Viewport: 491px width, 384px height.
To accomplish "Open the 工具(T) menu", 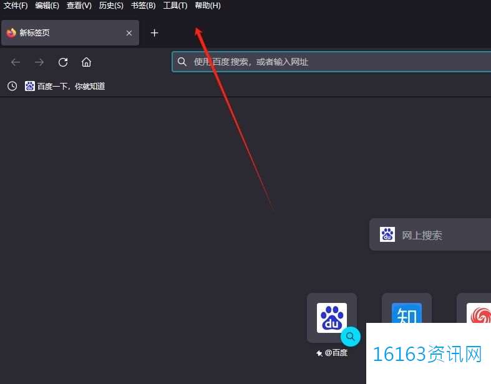I will [175, 6].
